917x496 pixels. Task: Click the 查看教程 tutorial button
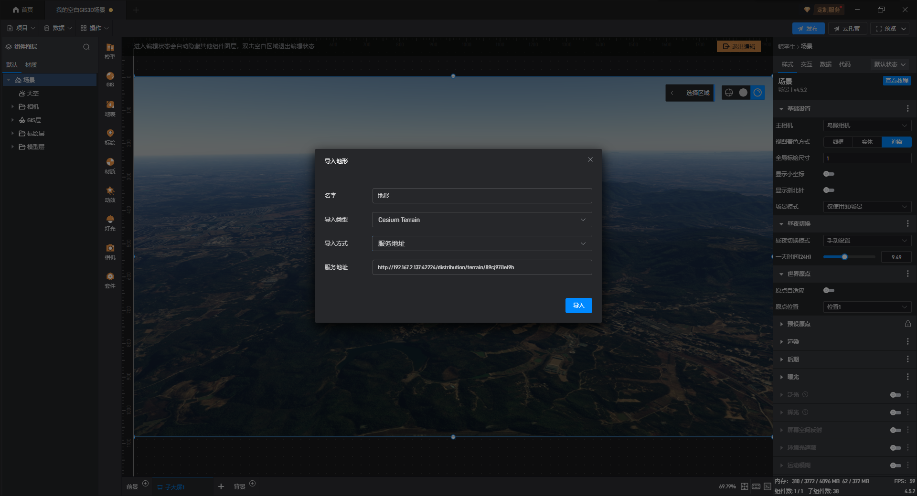[896, 81]
